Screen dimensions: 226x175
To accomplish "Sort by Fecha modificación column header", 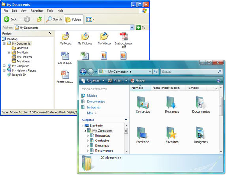I will click(168, 88).
